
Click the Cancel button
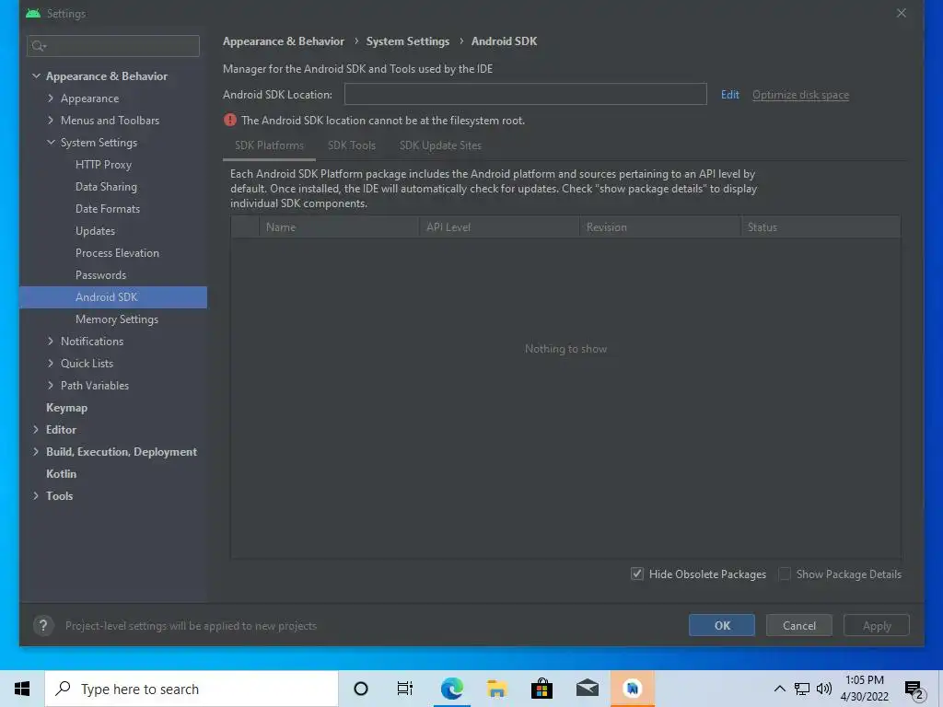pyautogui.click(x=798, y=625)
